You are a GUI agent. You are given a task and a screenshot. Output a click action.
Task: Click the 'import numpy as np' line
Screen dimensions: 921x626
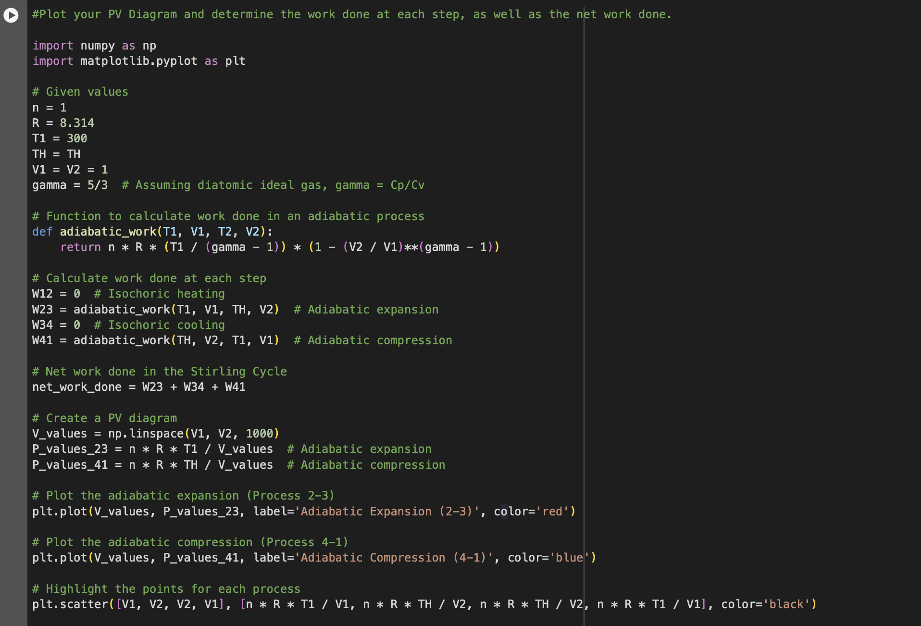pos(94,46)
